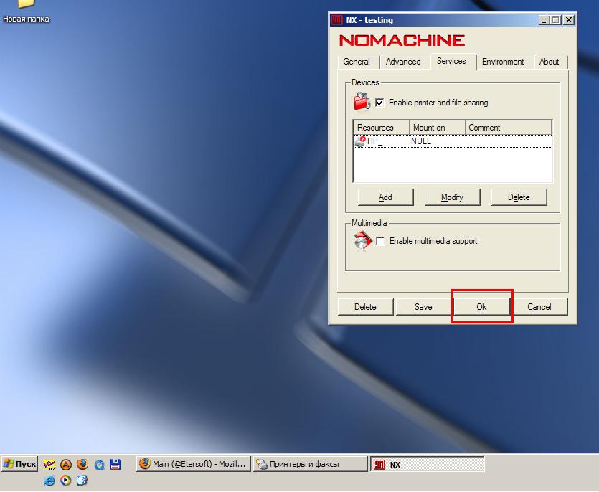Image resolution: width=599 pixels, height=492 pixels.
Task: Click the multimedia CD icon
Action: (362, 241)
